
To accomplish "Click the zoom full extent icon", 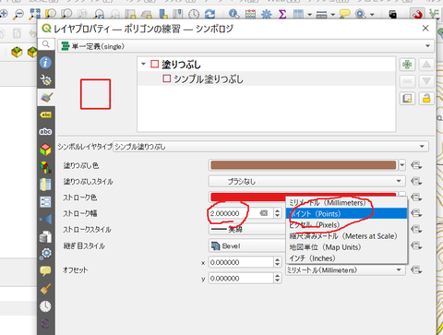I will pyautogui.click(x=34, y=14).
